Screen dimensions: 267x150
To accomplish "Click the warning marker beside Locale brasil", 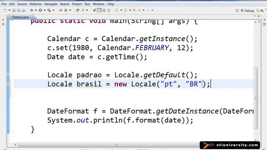I will [8, 84].
